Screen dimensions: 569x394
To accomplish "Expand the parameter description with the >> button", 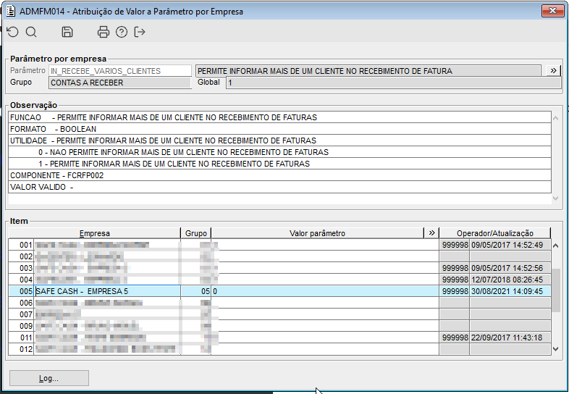I will coord(553,70).
